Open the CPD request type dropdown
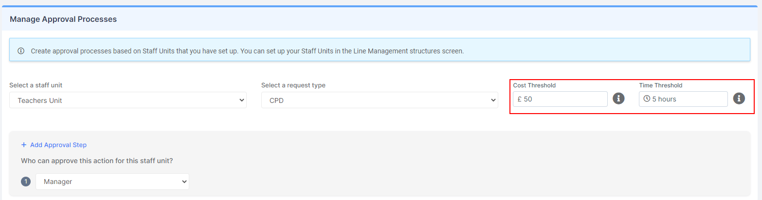Image resolution: width=762 pixels, height=200 pixels. pyautogui.click(x=379, y=100)
